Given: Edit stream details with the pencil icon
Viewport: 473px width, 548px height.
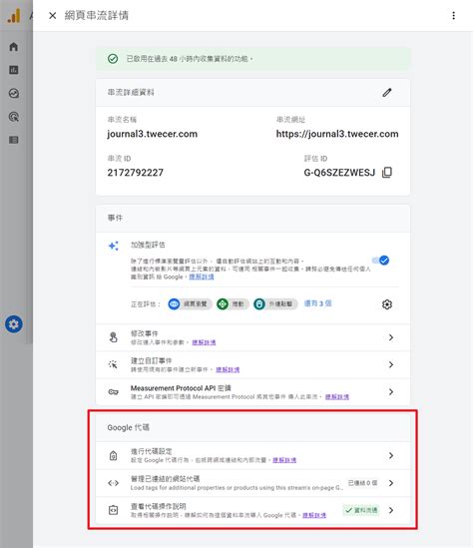Looking at the screenshot, I should coord(387,93).
